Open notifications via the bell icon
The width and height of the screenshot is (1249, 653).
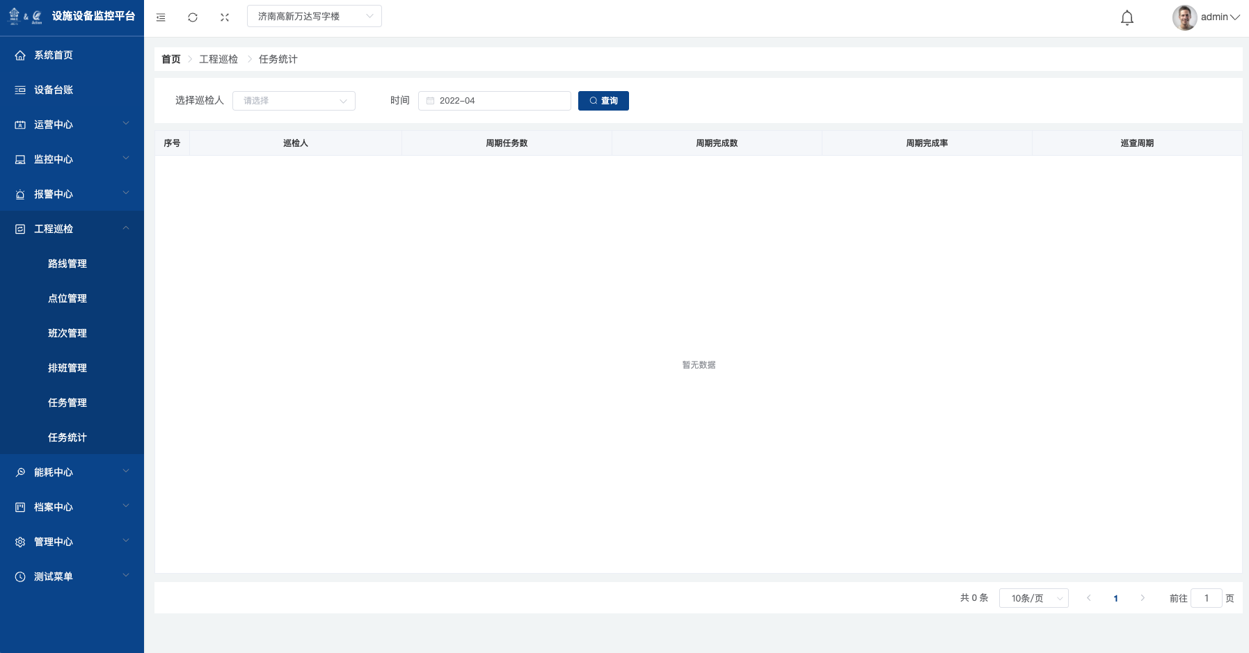pyautogui.click(x=1127, y=18)
